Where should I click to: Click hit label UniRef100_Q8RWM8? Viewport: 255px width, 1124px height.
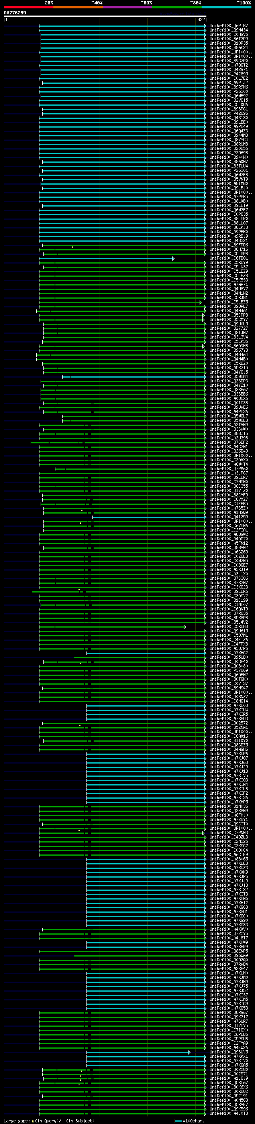coord(229,144)
